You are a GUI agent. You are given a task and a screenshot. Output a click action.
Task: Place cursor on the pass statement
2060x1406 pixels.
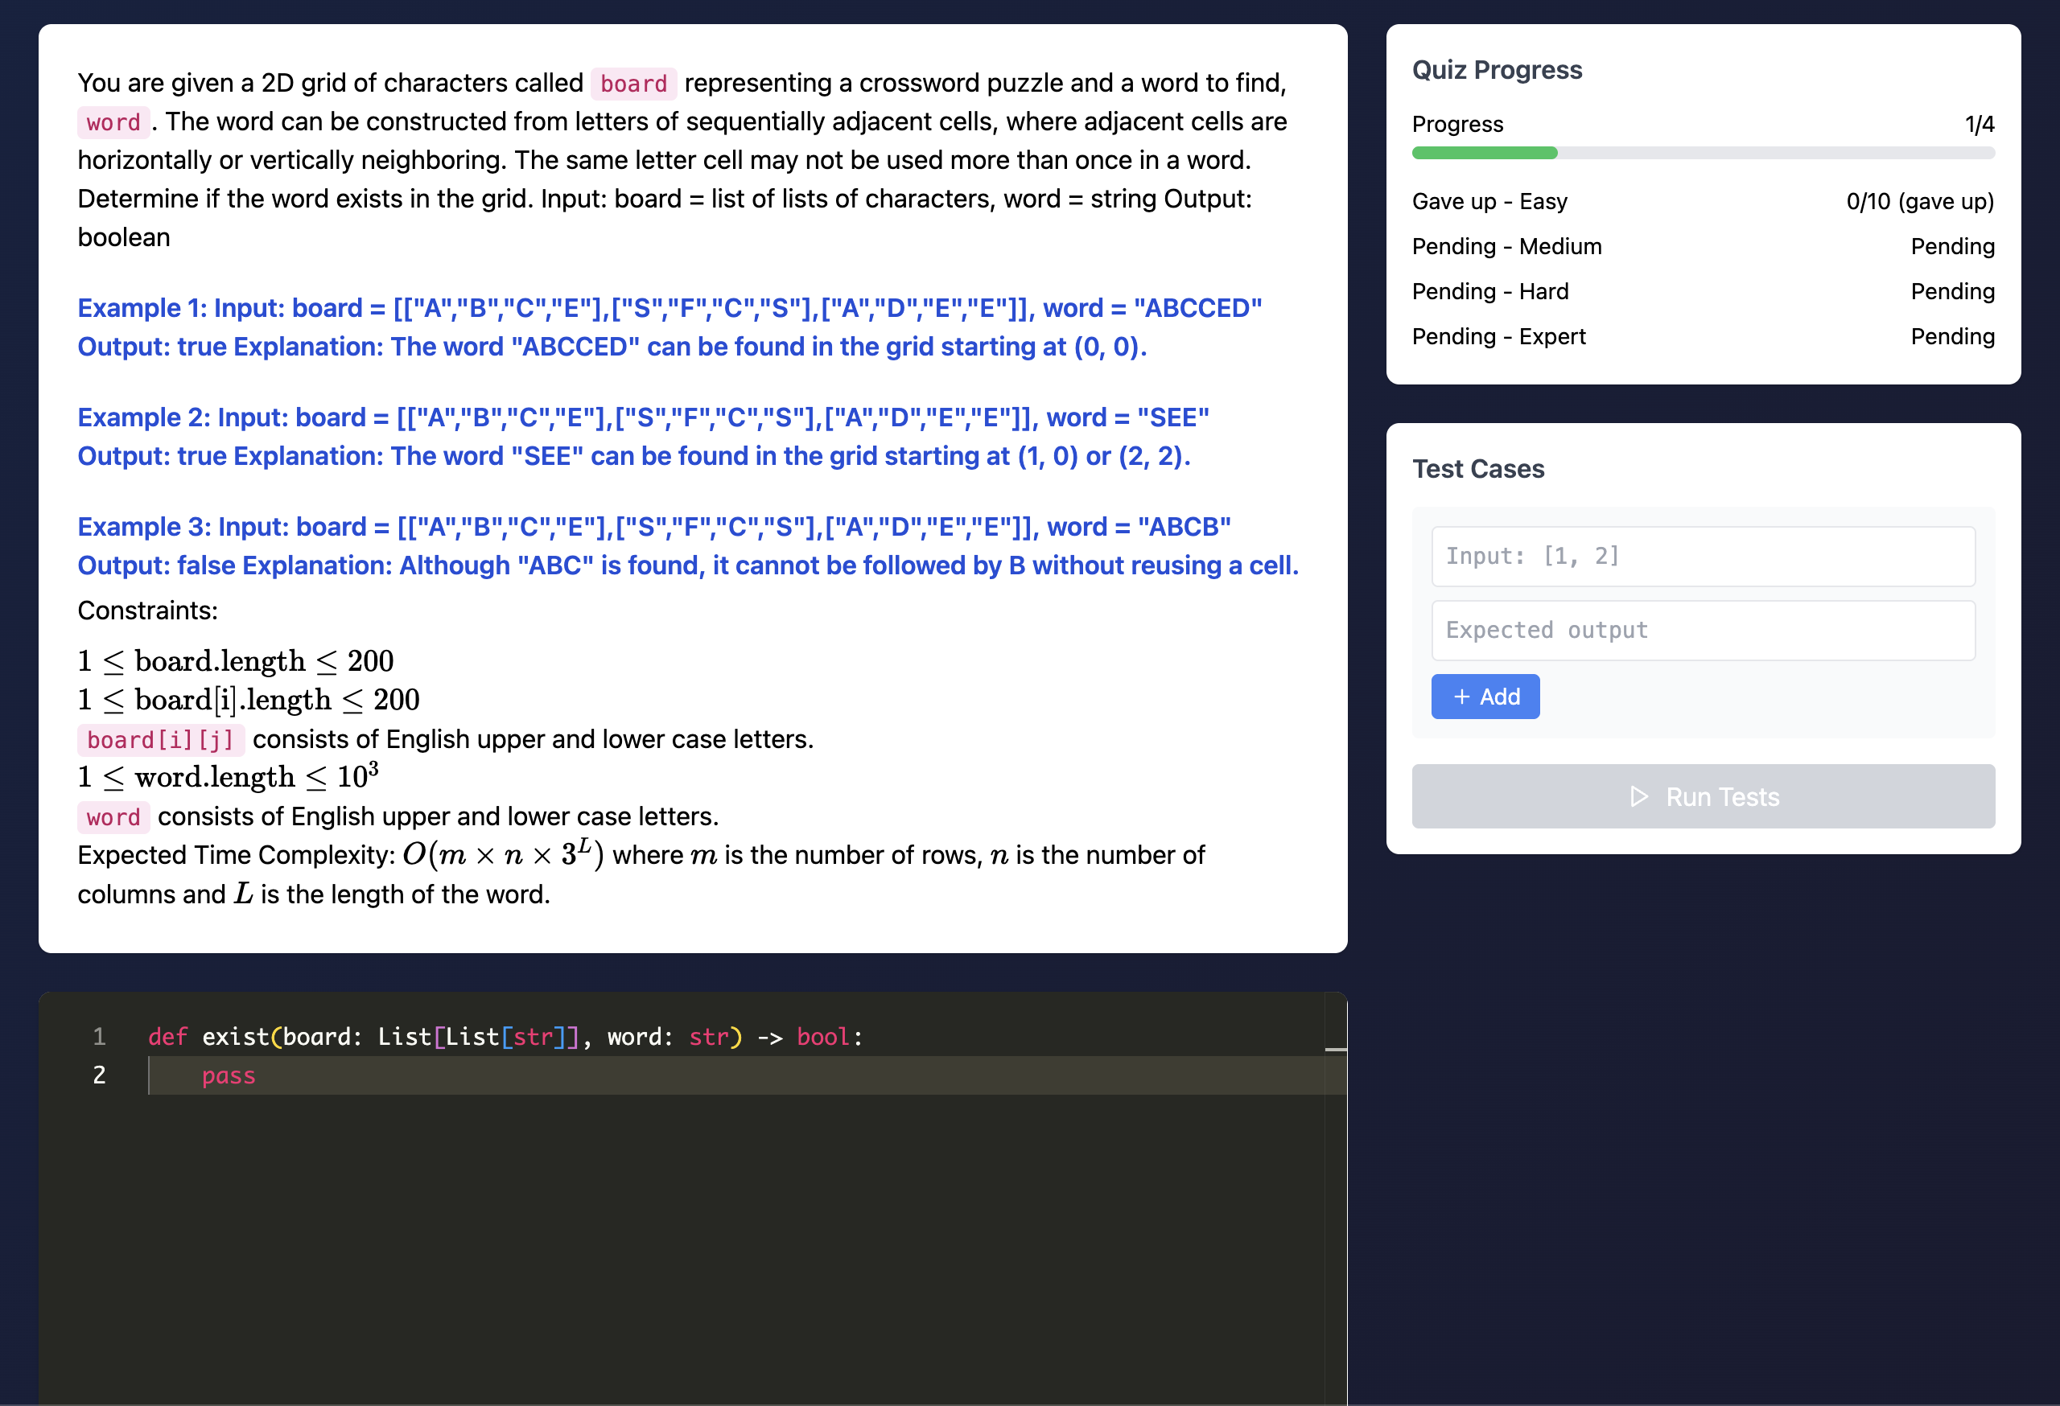click(229, 1075)
